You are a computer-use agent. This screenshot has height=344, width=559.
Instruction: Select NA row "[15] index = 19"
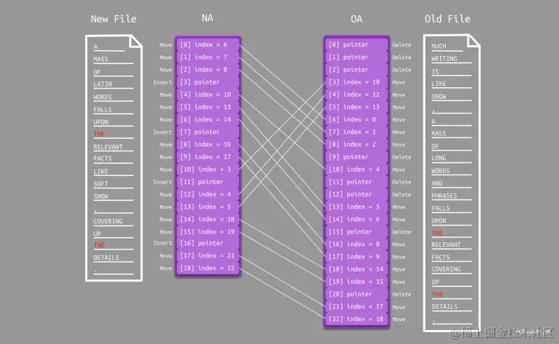(208, 232)
